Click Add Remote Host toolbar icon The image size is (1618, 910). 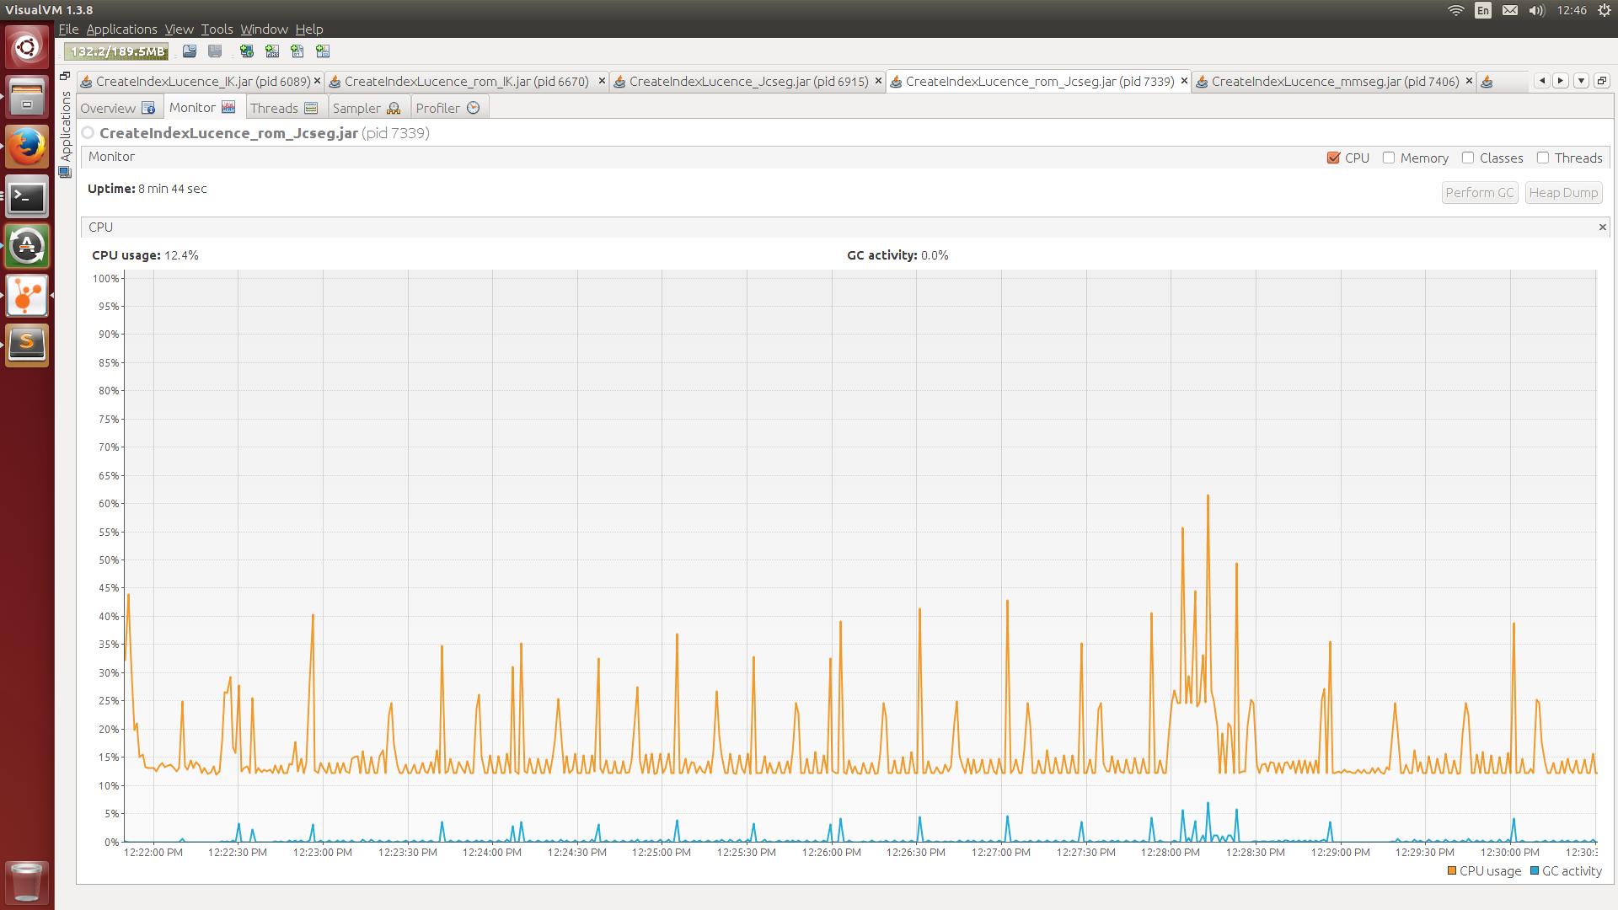(247, 51)
